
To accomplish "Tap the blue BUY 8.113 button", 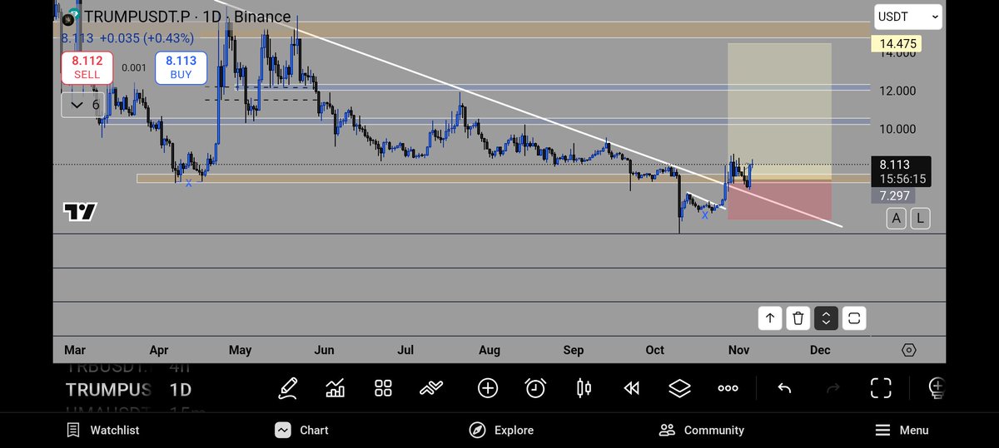I will point(181,67).
